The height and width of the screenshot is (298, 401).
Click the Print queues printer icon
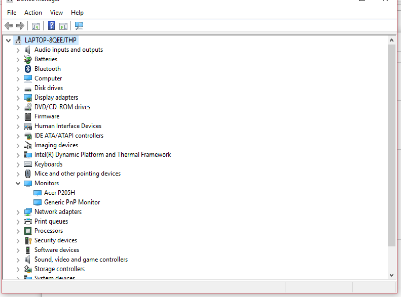click(27, 221)
